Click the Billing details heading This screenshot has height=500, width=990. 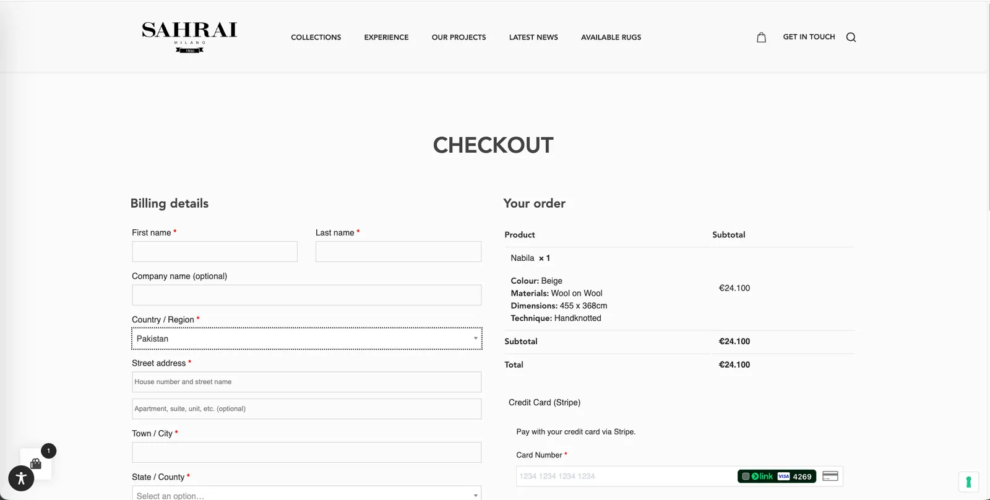170,203
